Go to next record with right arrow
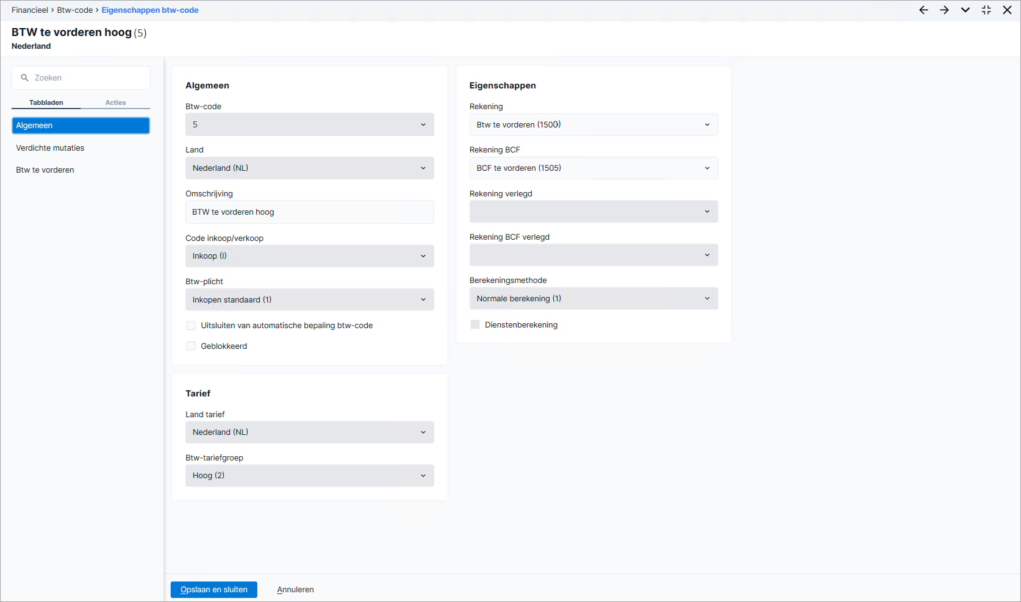This screenshot has height=602, width=1021. coord(944,10)
